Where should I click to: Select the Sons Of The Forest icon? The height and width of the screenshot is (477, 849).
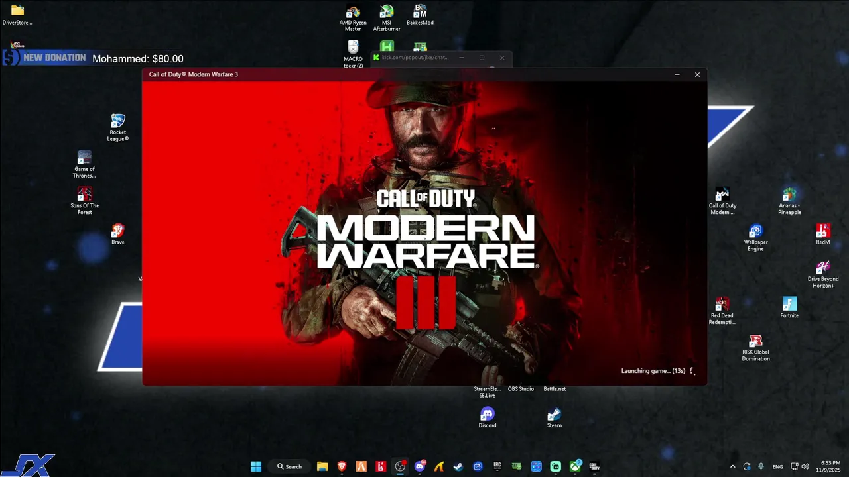coord(84,201)
